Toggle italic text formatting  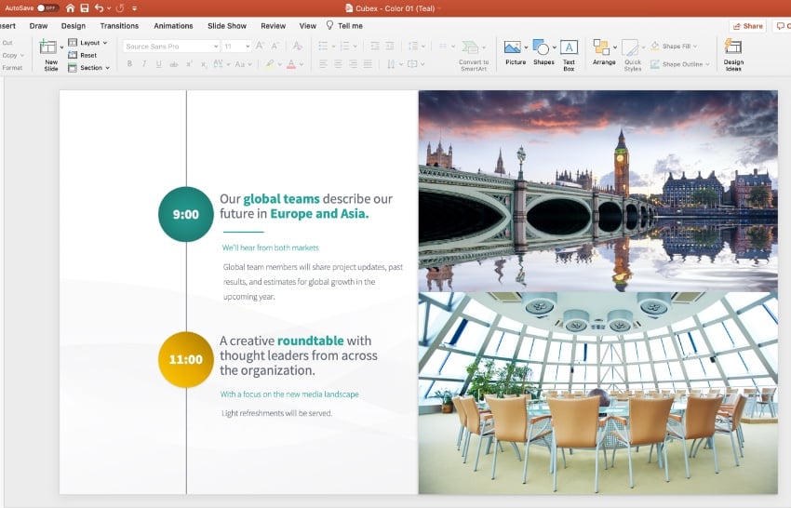pos(144,64)
